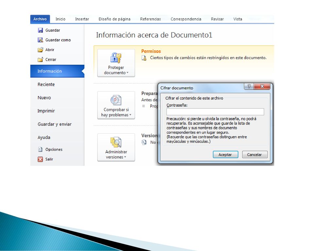335x251 pixels.
Task: Switch to the Insertar tab
Action: 82,19
